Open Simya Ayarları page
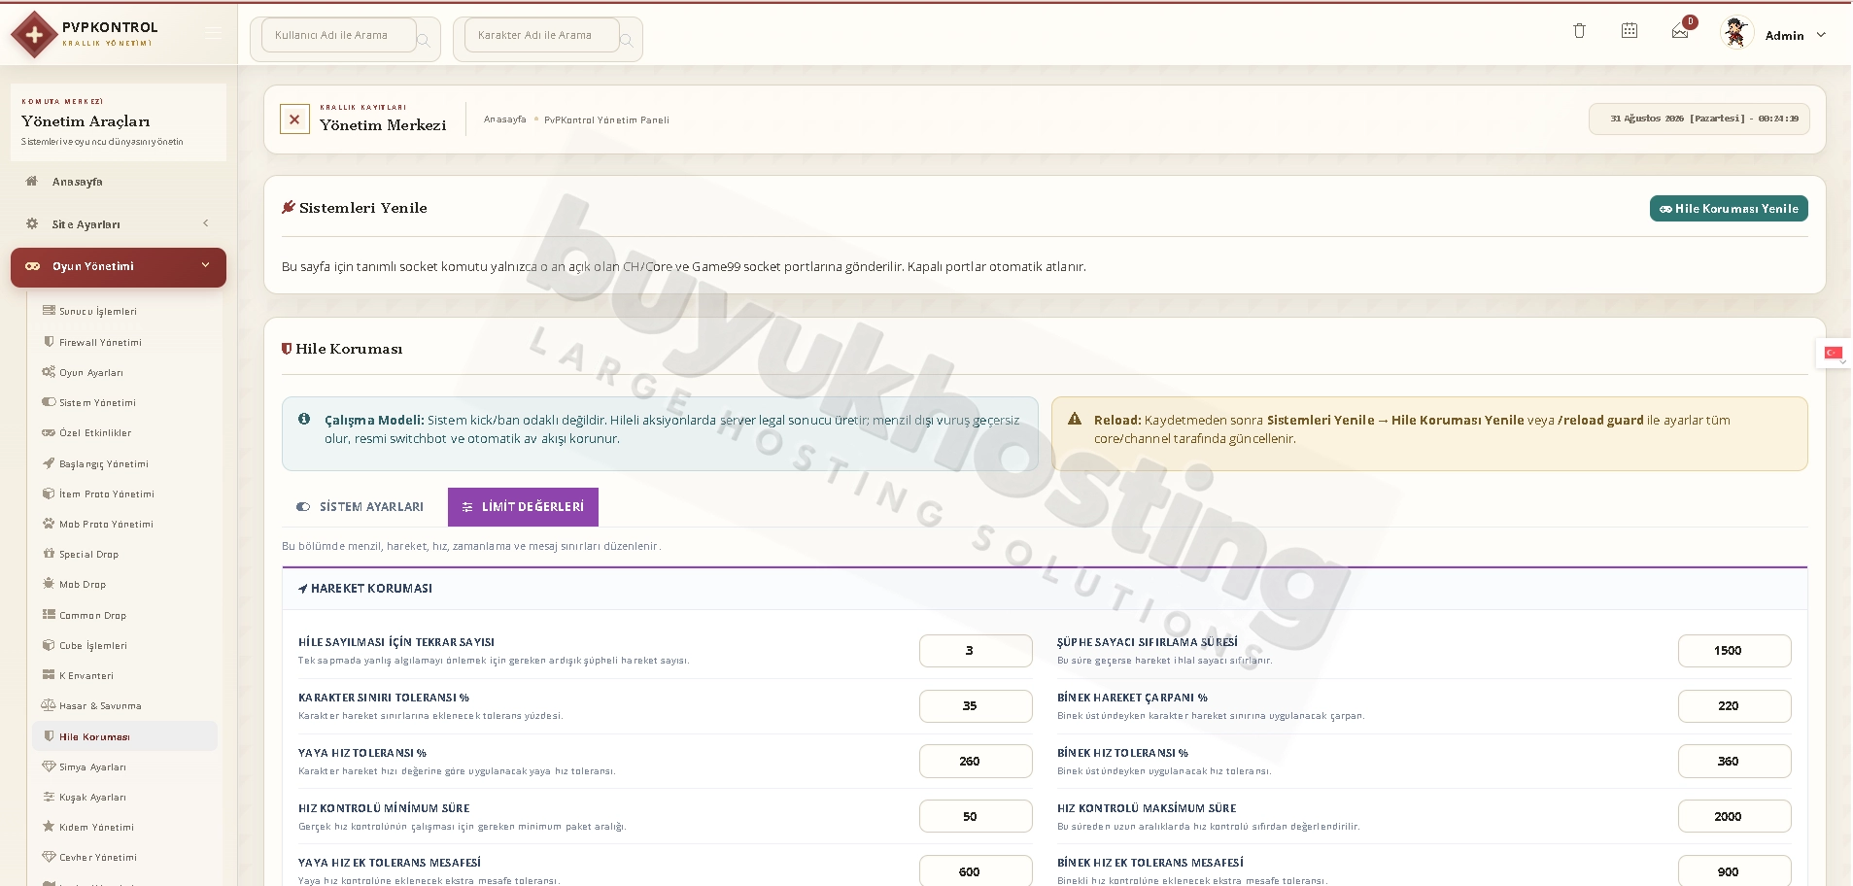Screen dimensions: 1853x886 coord(124,767)
